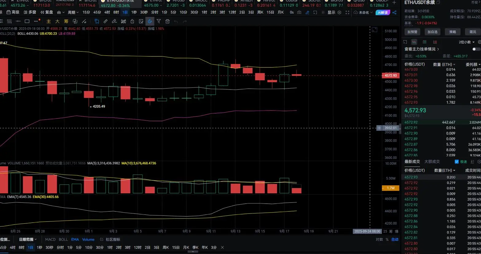
Task: Select the ruler measure tool
Action: click(106, 21)
